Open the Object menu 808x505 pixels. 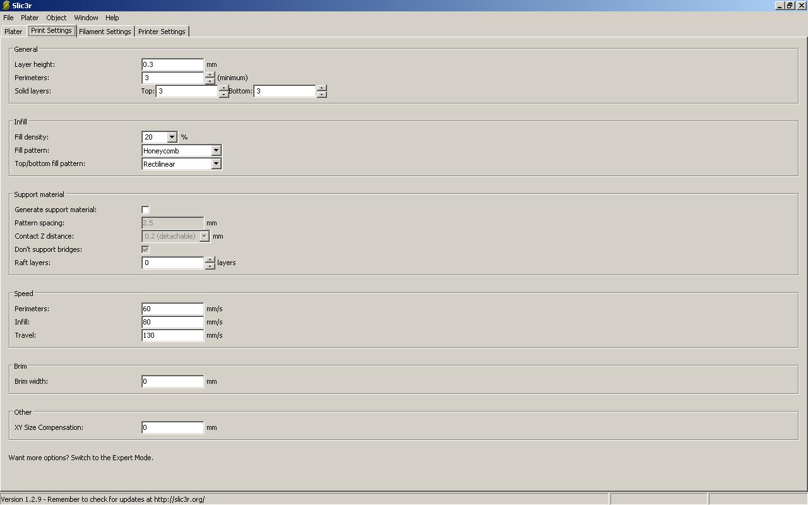click(x=56, y=18)
